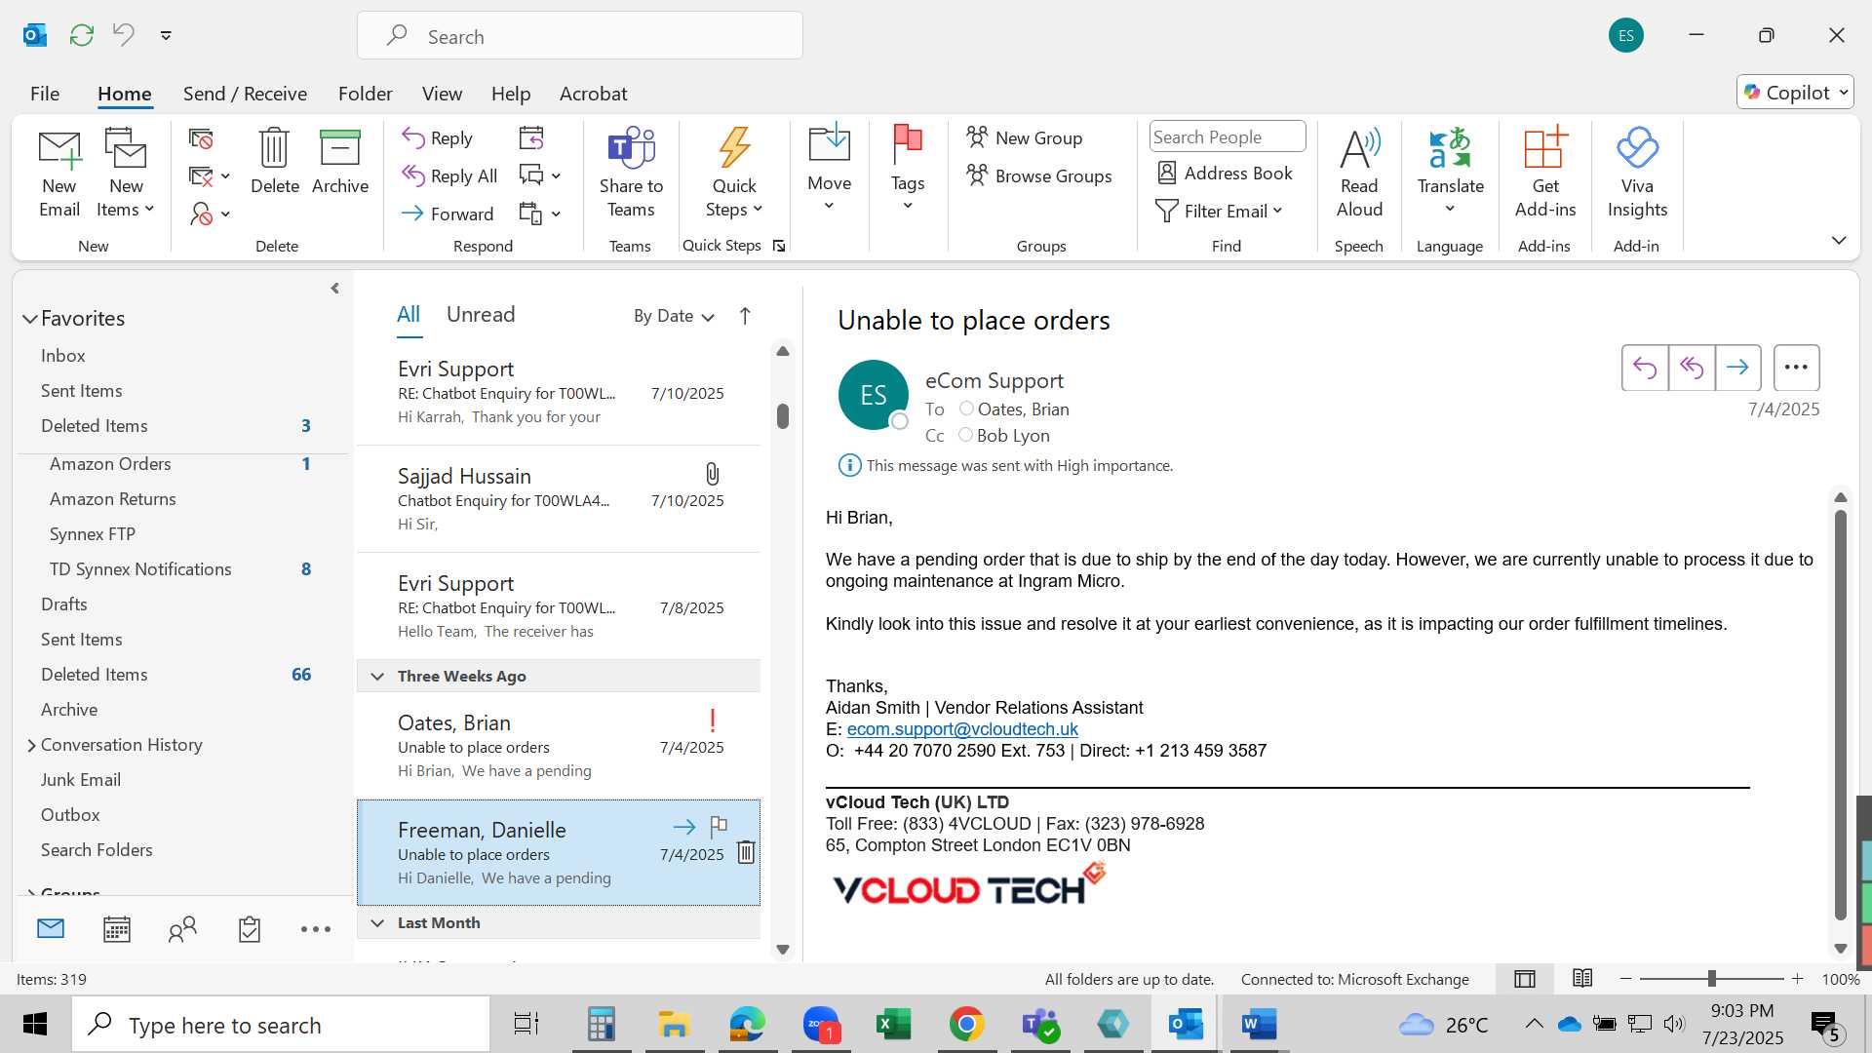Open the By Date sort dropdown

674,316
